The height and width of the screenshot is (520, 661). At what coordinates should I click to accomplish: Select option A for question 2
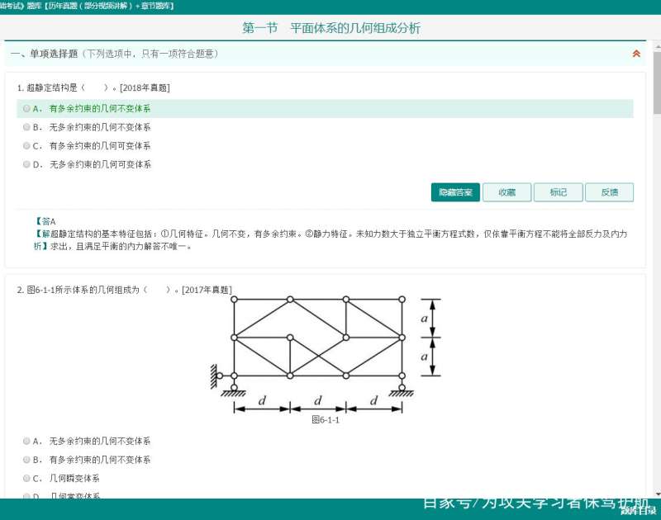tap(26, 441)
